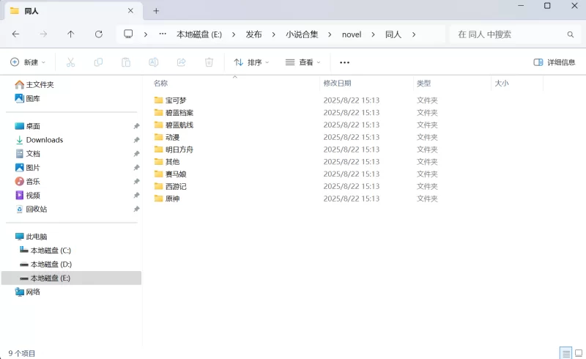
Task: Click the Share icon in toolbar
Action: click(181, 62)
